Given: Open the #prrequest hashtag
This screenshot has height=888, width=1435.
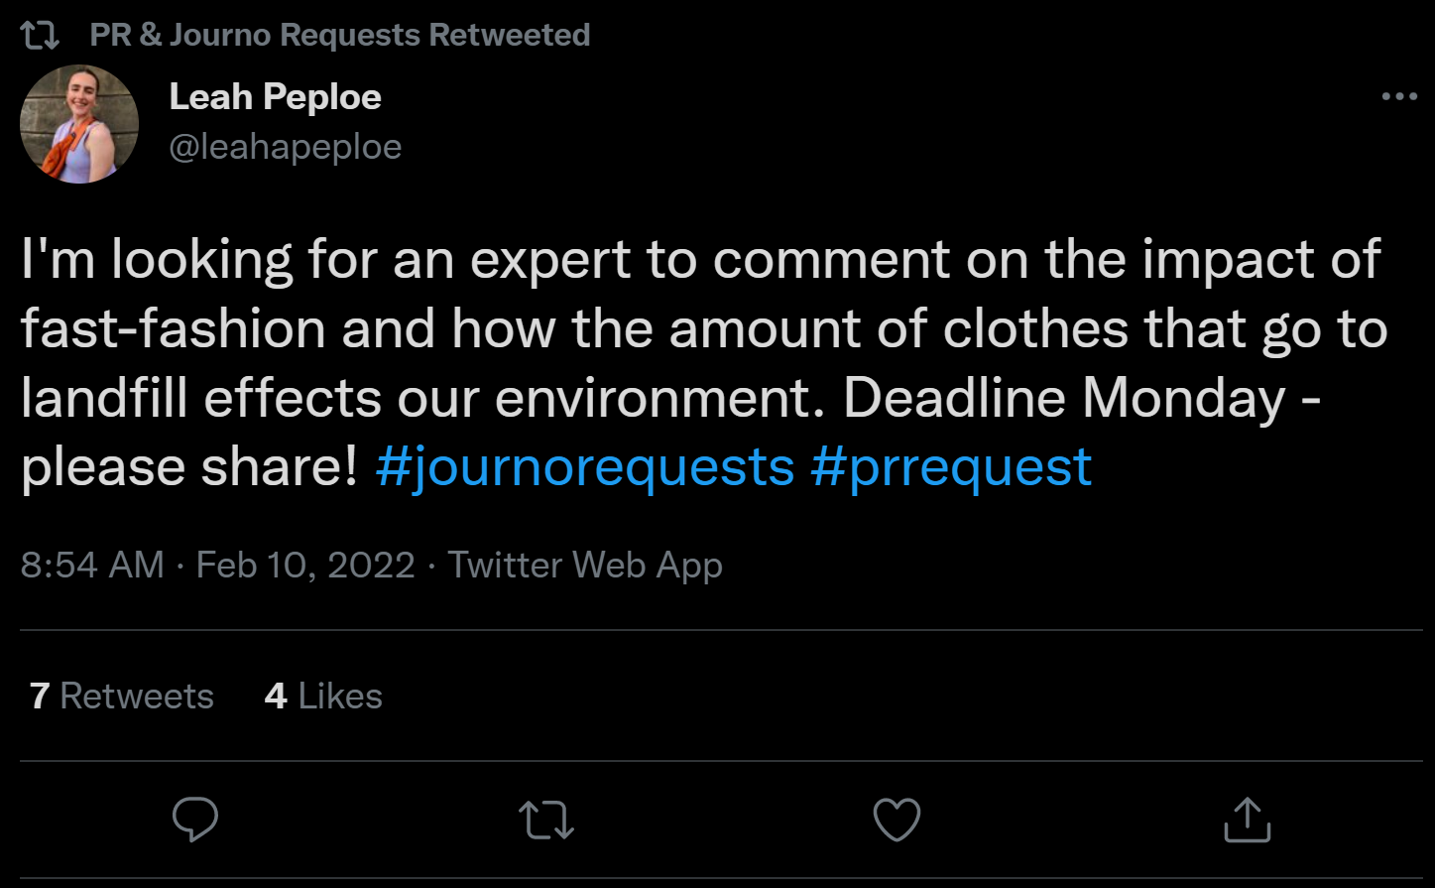Looking at the screenshot, I should (x=951, y=466).
